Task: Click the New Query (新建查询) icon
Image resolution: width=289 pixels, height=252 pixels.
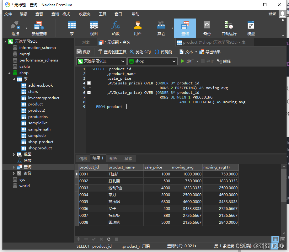Action: (x=39, y=28)
